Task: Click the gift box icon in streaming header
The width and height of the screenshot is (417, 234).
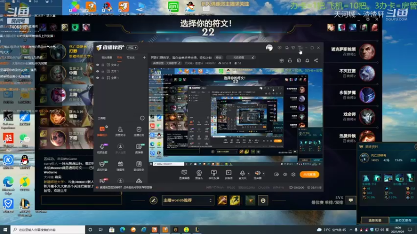Action: [281, 60]
